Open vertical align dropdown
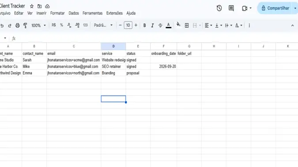Screen dimensions: 298x167 pos(219,25)
